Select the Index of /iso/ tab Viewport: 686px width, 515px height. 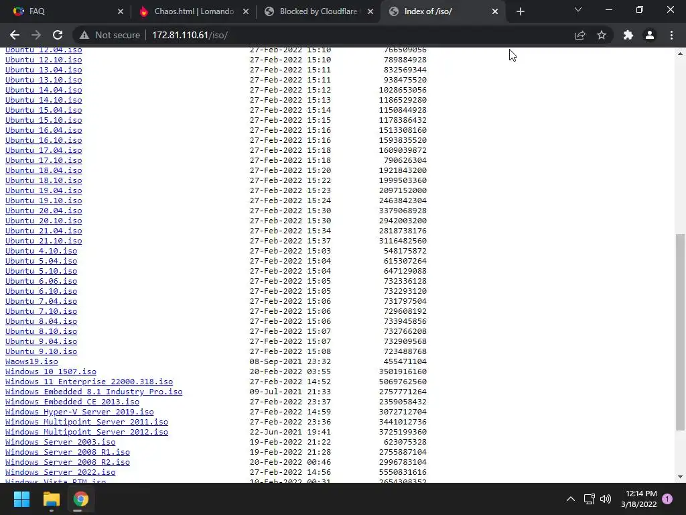point(443,11)
